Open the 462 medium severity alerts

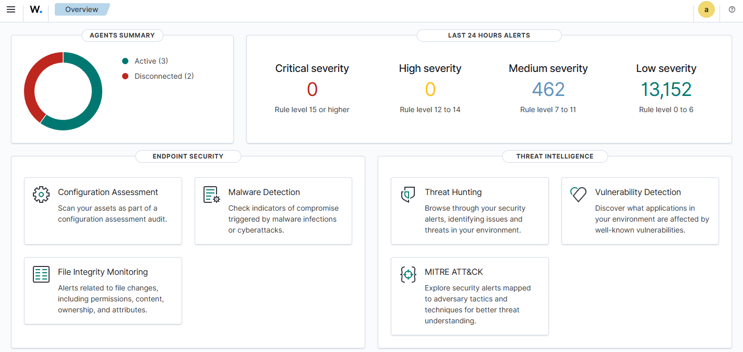[548, 90]
